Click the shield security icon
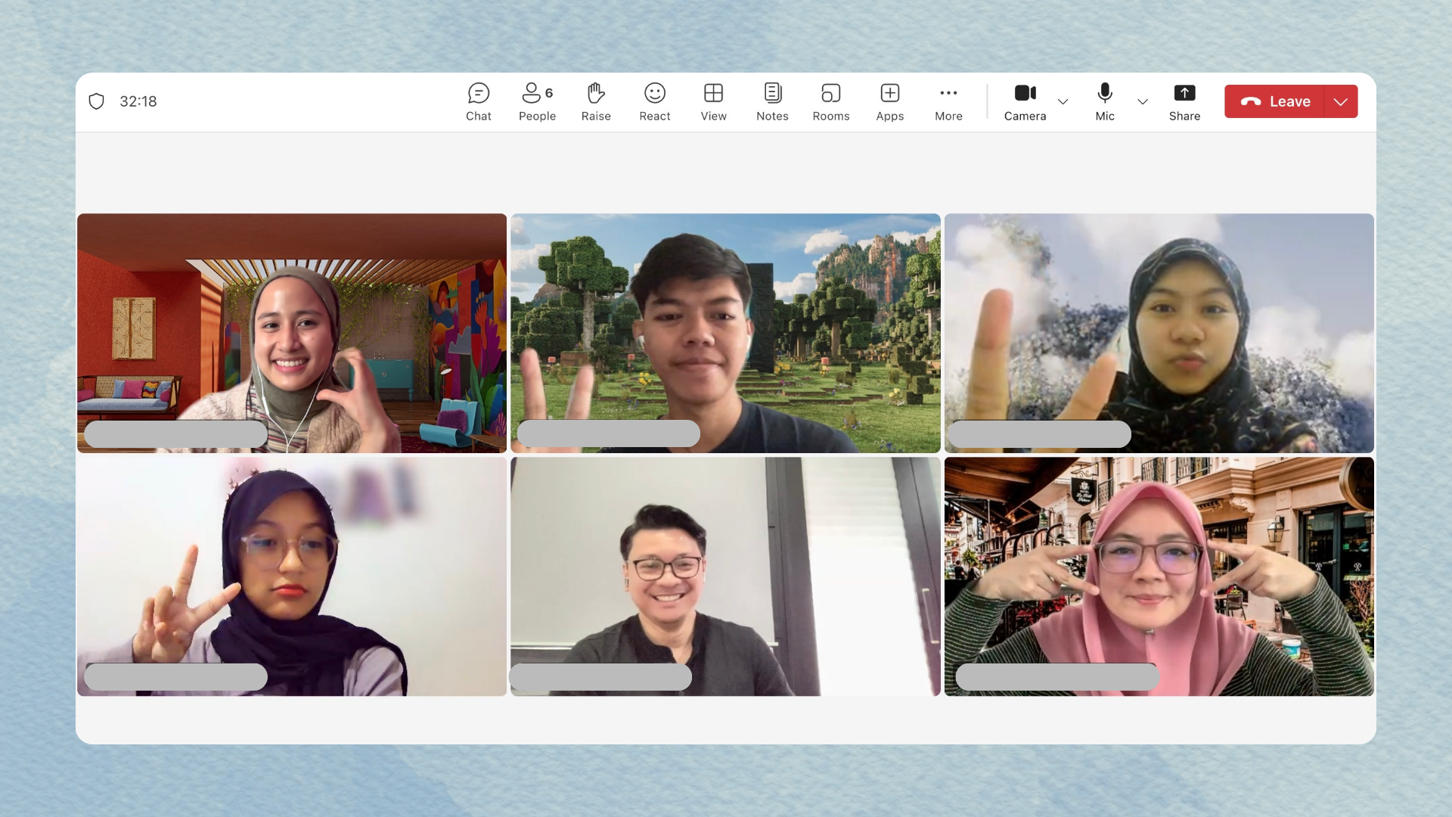Image resolution: width=1452 pixels, height=817 pixels. [x=96, y=101]
